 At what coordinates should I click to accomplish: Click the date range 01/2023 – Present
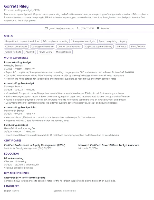(13, 69)
